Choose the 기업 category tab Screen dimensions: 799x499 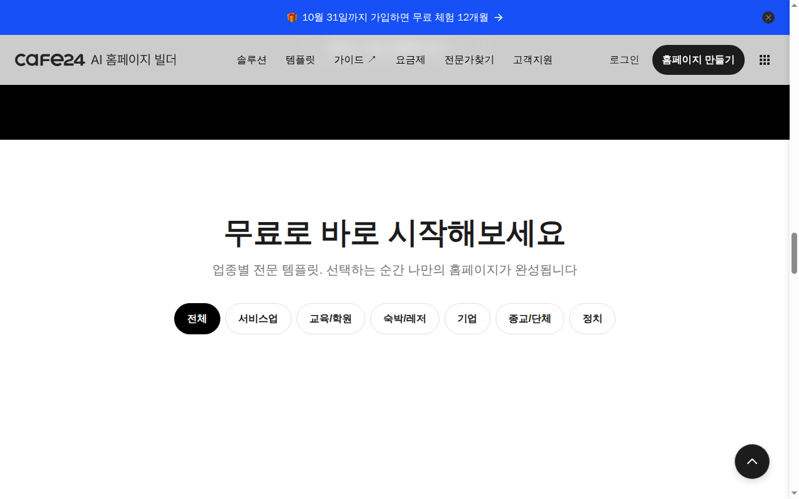468,319
